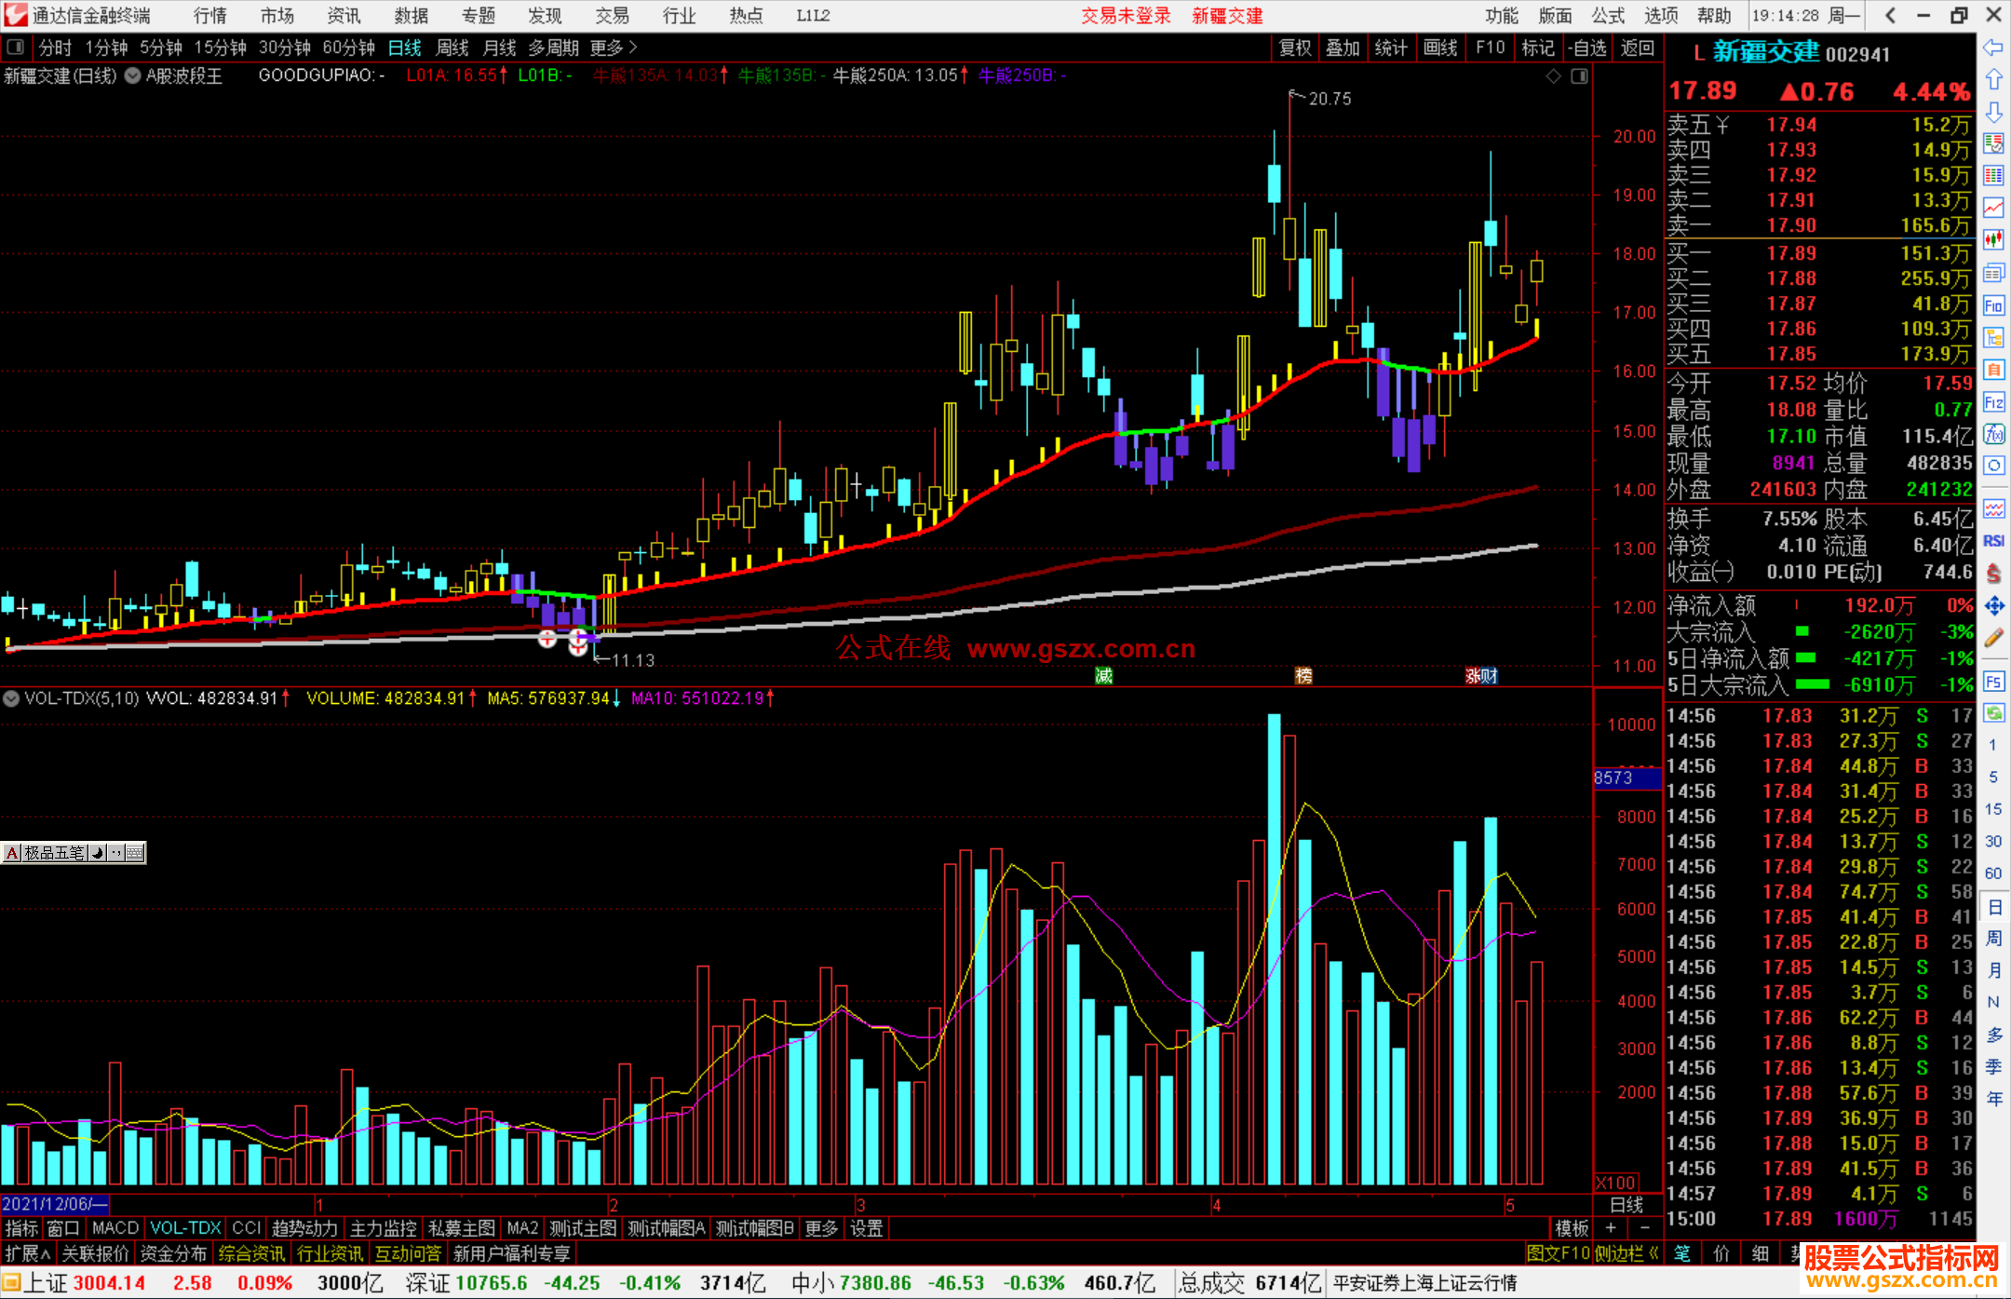Image resolution: width=2011 pixels, height=1299 pixels.
Task: Click the 榜 event marker on the chart
Action: pos(1304,676)
